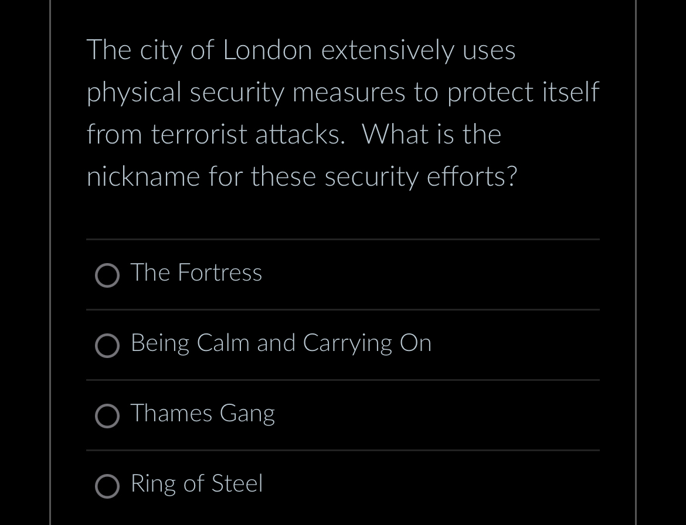Click the first answer row in the list

343,274
